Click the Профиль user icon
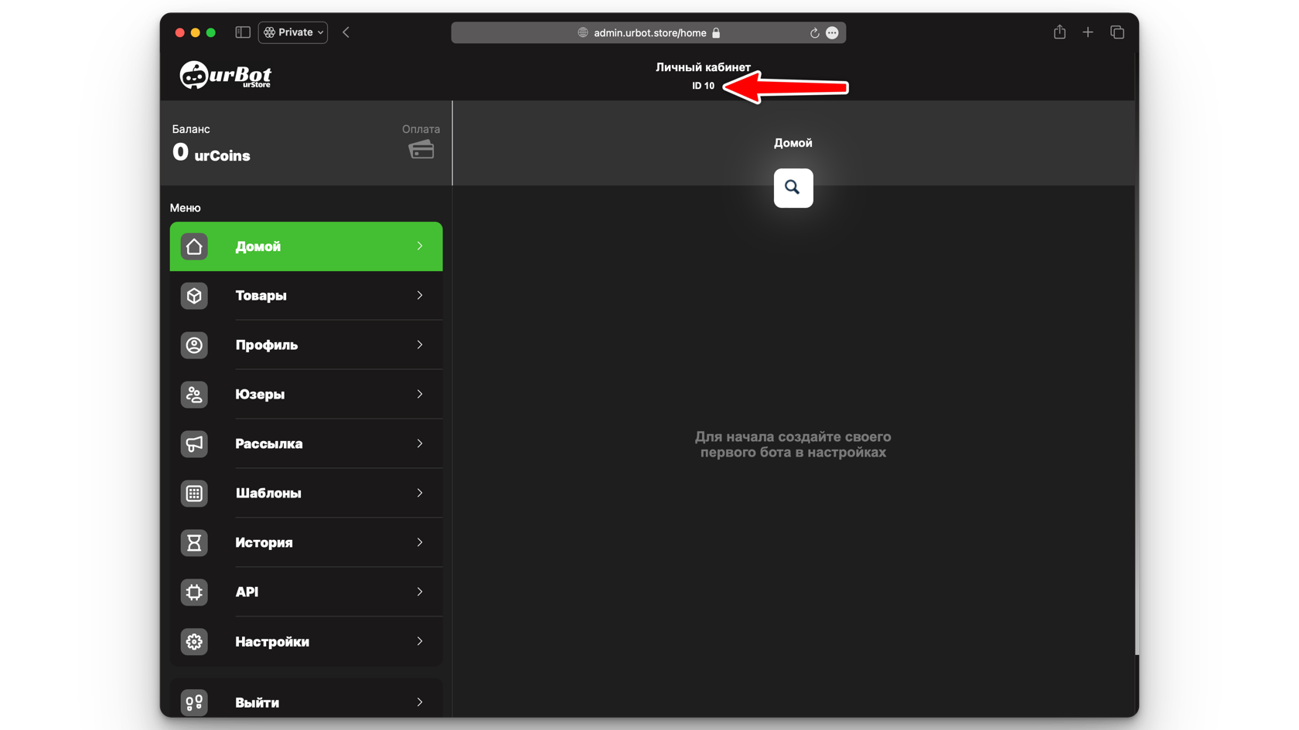Viewport: 1299px width, 730px height. click(x=194, y=345)
